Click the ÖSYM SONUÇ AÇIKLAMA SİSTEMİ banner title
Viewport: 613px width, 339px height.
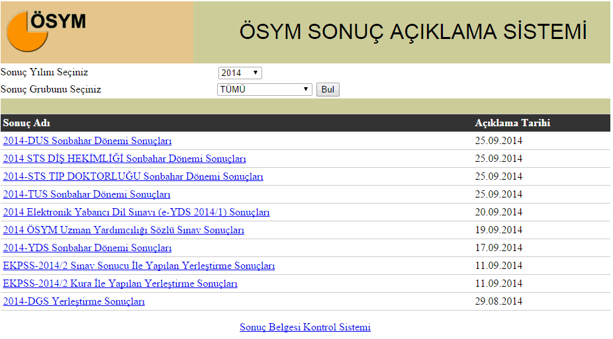pos(412,32)
